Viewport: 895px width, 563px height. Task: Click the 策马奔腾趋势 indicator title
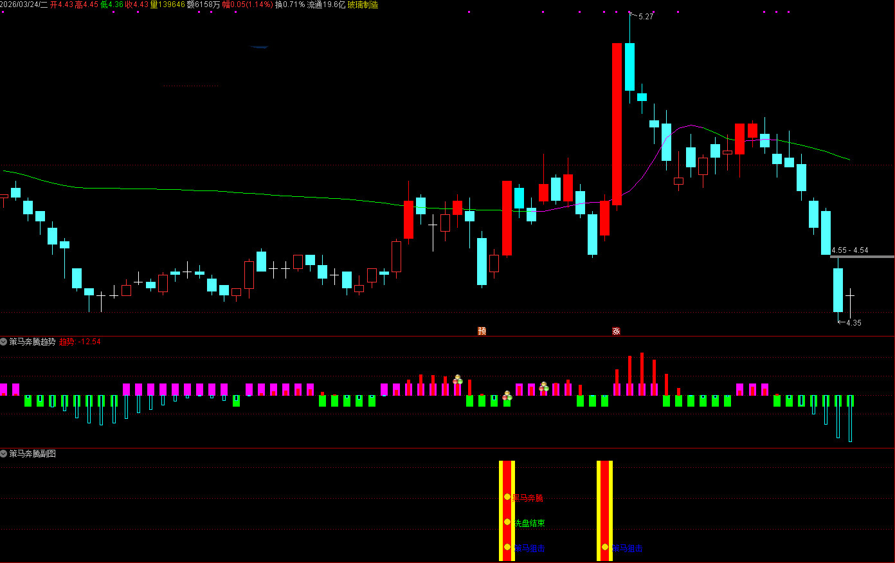pos(32,342)
